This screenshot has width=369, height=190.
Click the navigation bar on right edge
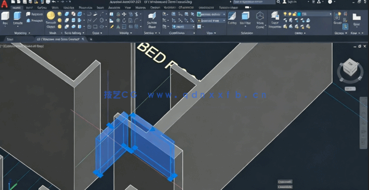click(364, 122)
